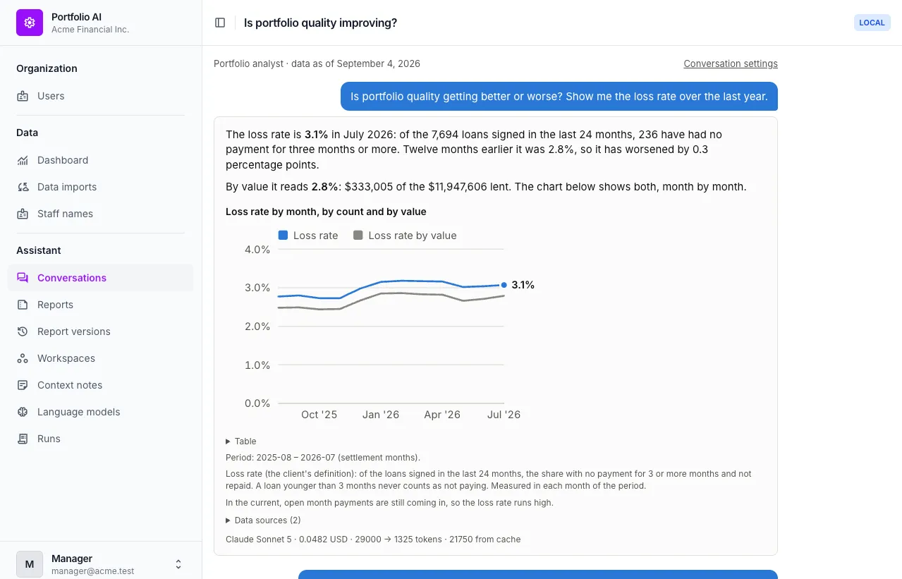Click the "Oct '25" axis label
This screenshot has height=579, width=902.
(319, 415)
